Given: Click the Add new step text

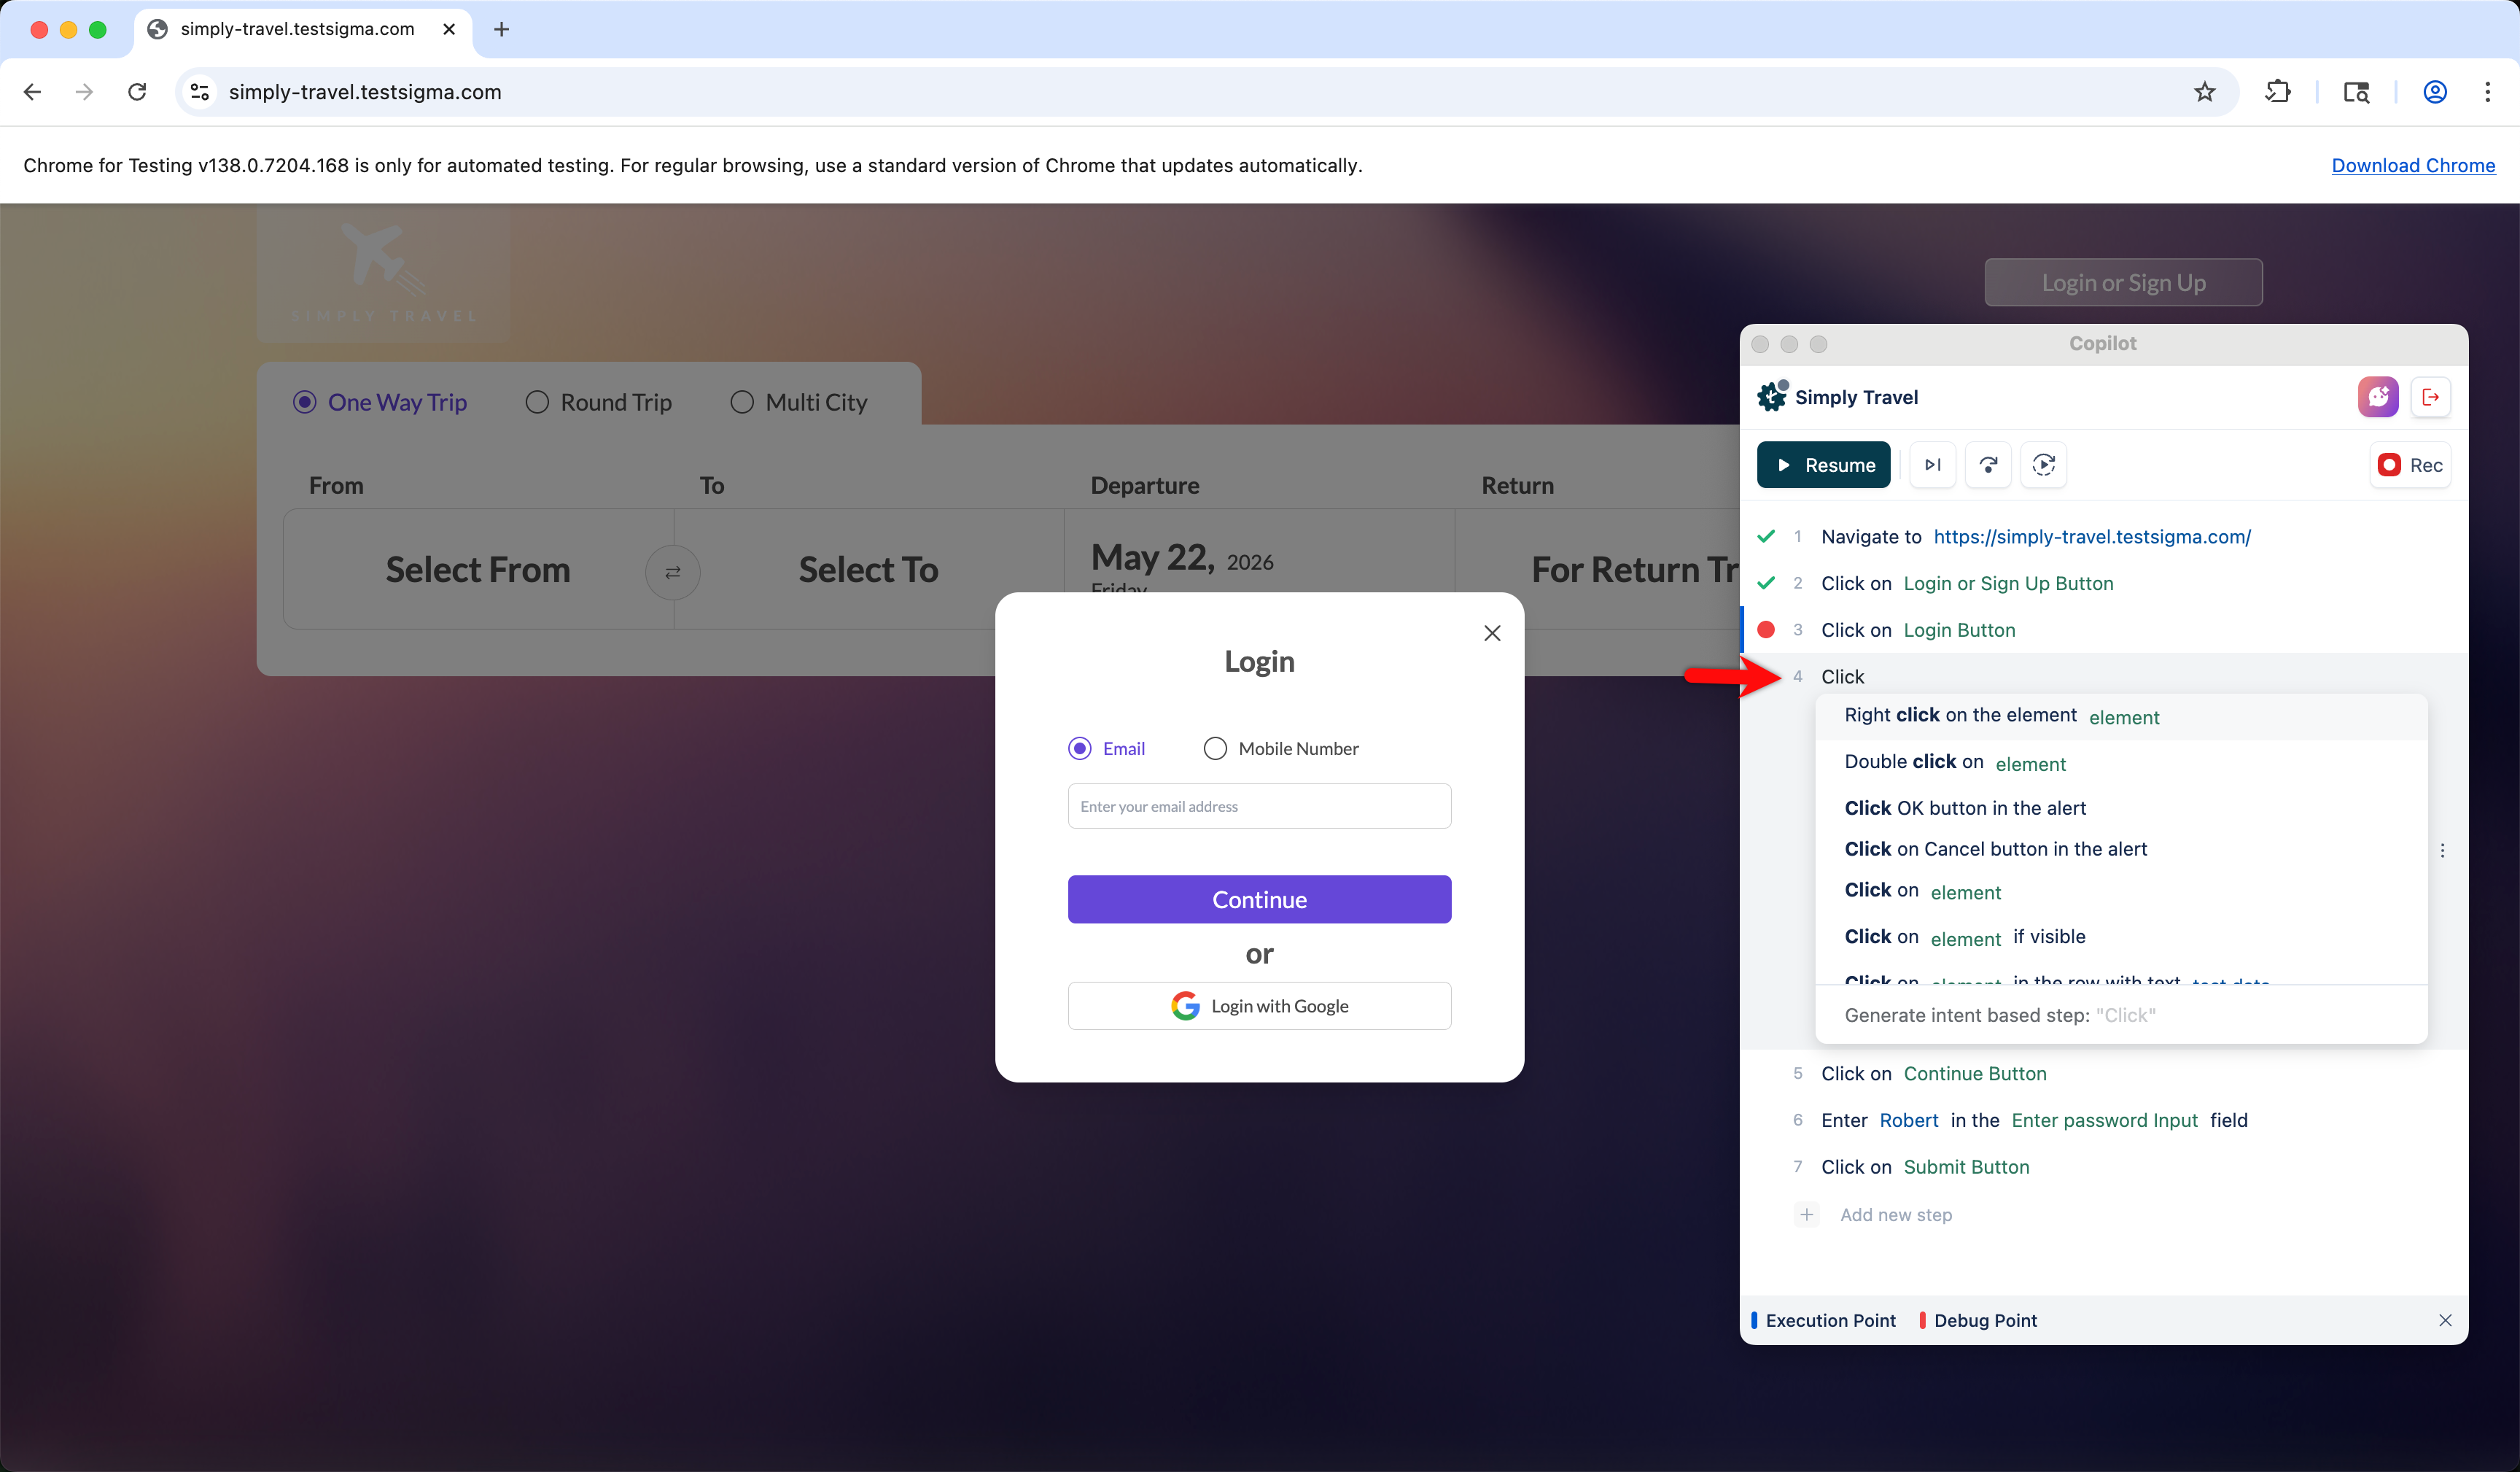Looking at the screenshot, I should pyautogui.click(x=1896, y=1215).
